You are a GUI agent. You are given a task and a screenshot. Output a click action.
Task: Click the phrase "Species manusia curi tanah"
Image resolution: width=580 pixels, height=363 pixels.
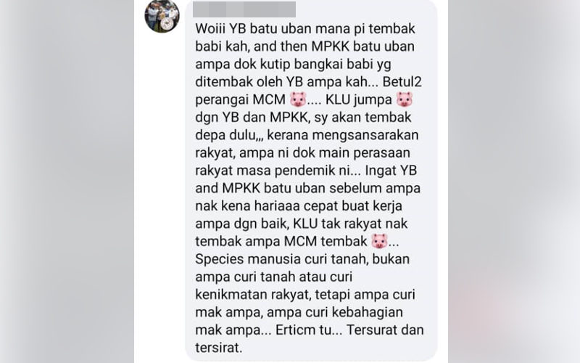point(281,259)
